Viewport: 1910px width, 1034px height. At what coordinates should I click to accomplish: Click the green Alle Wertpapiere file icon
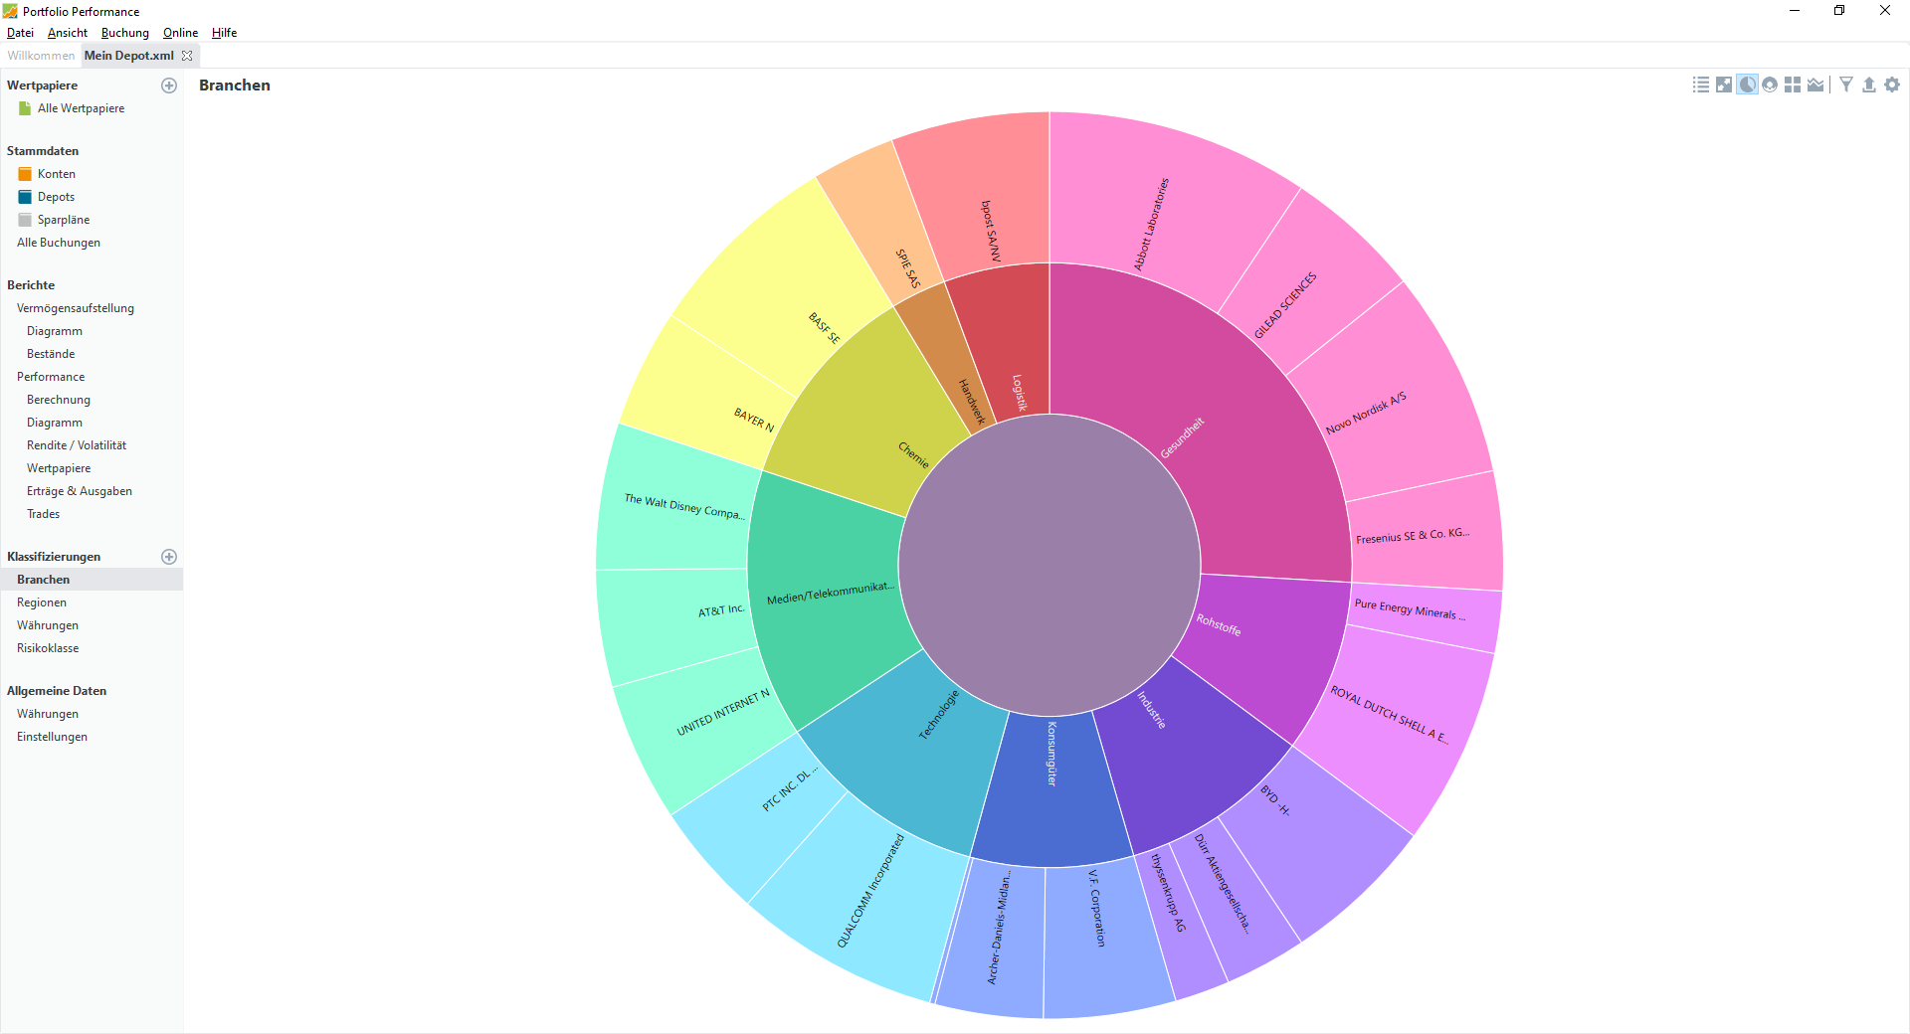25,108
